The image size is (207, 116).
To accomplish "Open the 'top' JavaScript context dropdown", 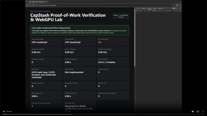I will [145, 11].
